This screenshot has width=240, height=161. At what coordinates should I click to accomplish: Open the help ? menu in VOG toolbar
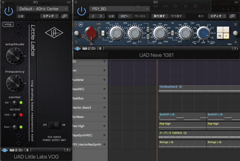68,150
